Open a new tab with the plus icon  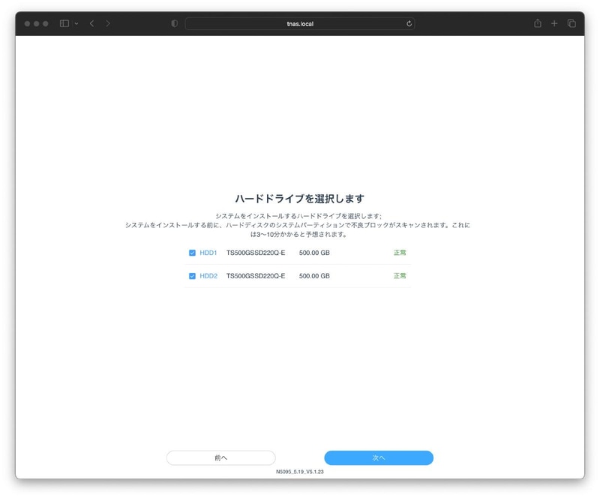[554, 23]
